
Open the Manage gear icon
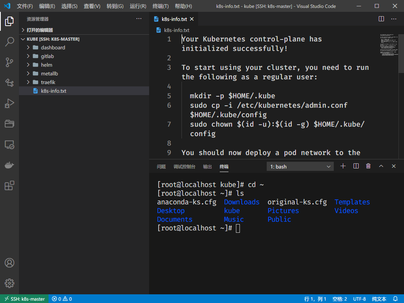click(x=9, y=283)
